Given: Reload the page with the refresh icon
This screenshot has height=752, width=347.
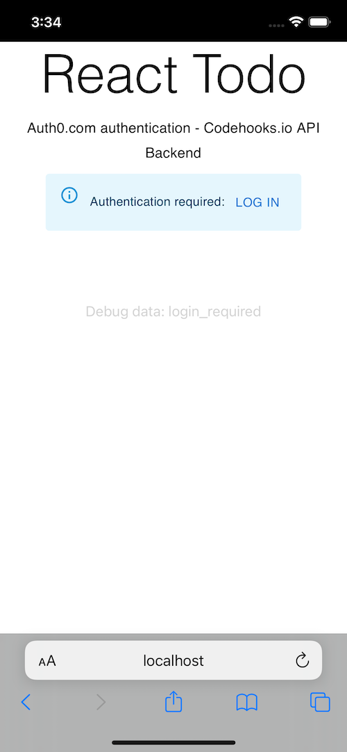Looking at the screenshot, I should (302, 660).
